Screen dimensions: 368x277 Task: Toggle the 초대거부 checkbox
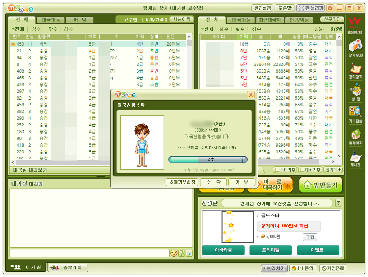(277, 170)
